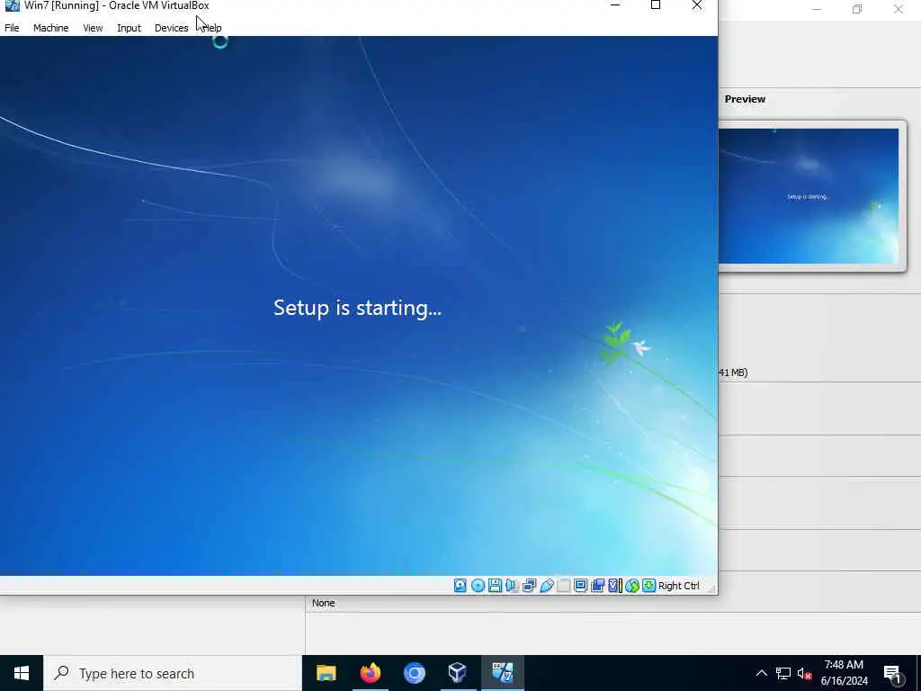Click the optical disk status icon
This screenshot has height=691, width=921.
pos(478,585)
